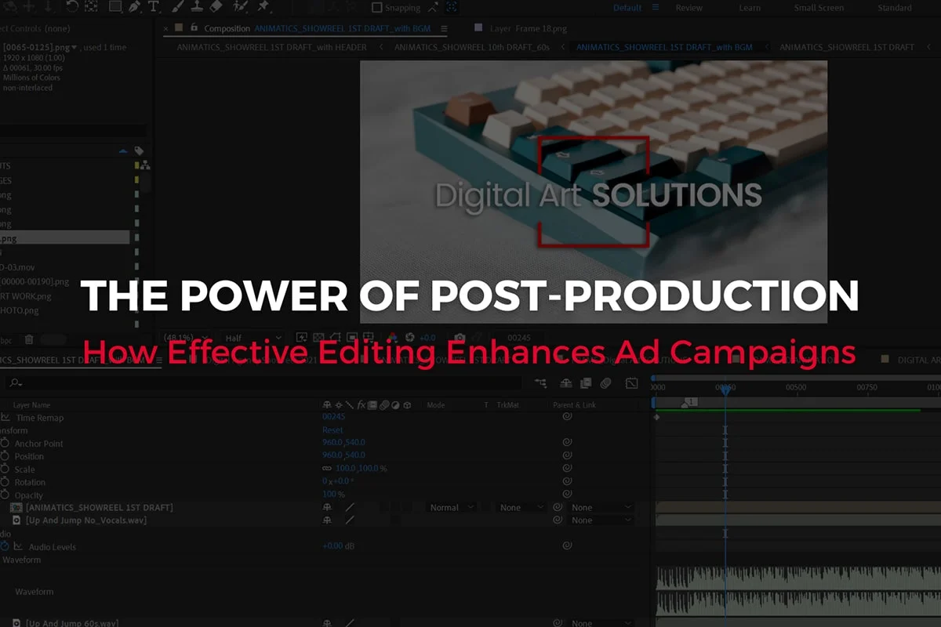Viewport: 941px width, 627px height.
Task: Toggle the Scale stopwatch
Action: click(5, 469)
